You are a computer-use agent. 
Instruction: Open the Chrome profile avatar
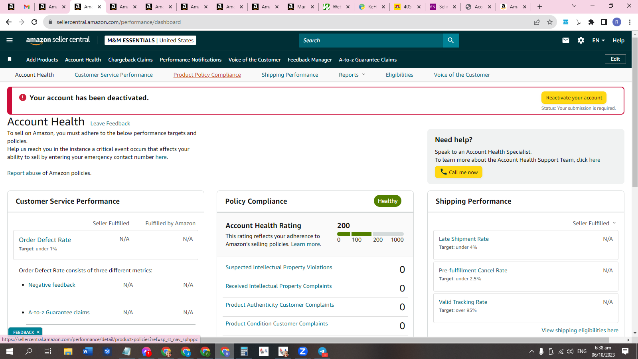[617, 22]
